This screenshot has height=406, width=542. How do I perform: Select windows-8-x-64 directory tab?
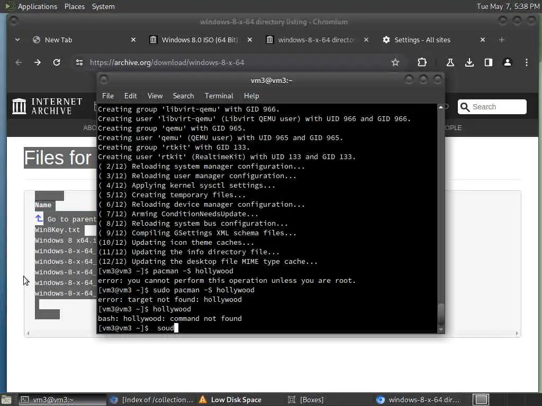pos(317,40)
